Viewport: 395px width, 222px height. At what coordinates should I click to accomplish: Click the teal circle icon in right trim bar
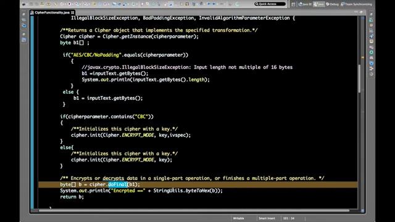372,52
